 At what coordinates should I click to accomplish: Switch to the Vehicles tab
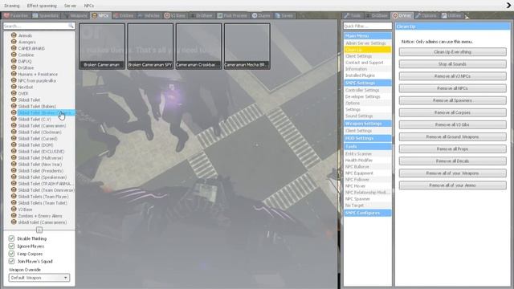point(149,15)
